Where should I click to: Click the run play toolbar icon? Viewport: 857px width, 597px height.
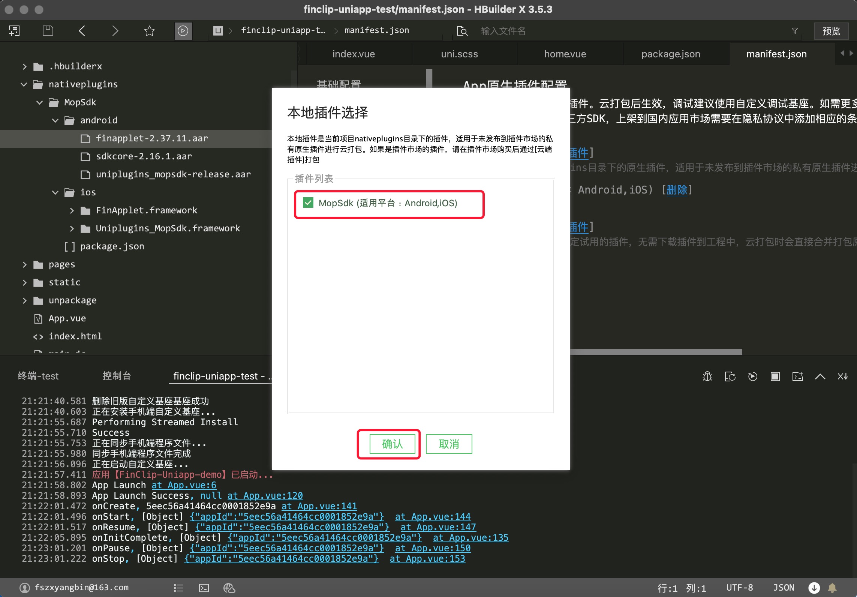pos(183,31)
